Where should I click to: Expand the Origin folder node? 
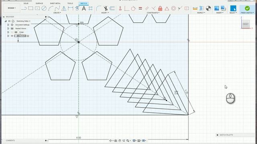tap(8, 32)
